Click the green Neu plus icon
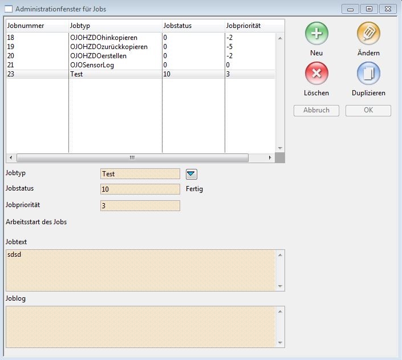This screenshot has width=402, height=360. pos(316,34)
